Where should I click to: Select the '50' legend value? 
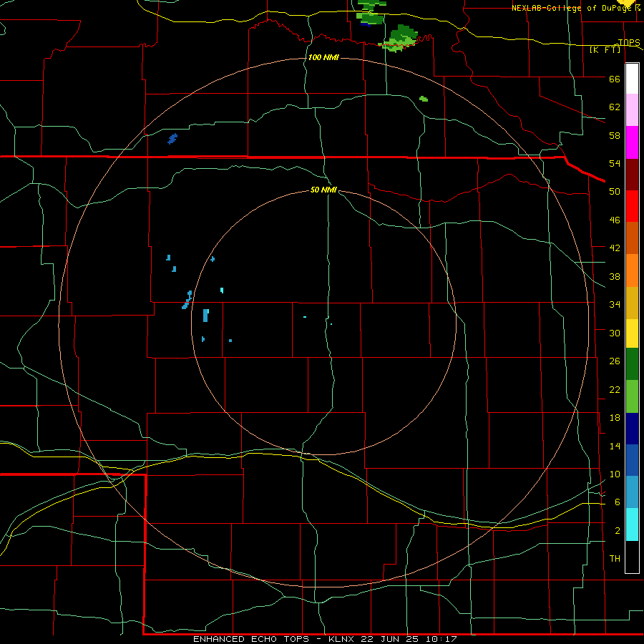click(x=615, y=192)
